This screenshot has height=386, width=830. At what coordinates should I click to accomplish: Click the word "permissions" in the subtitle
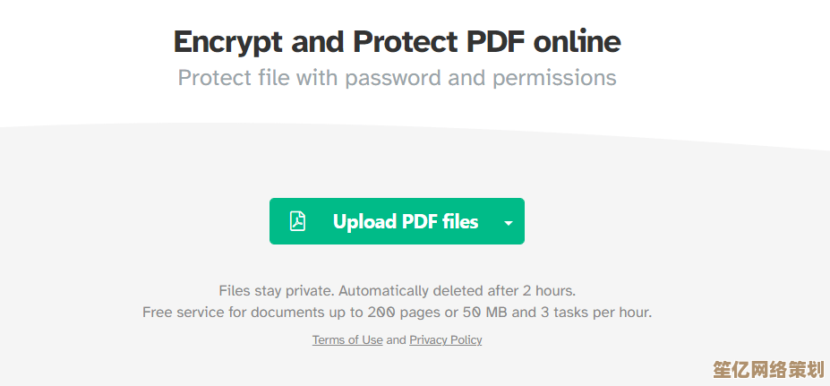[x=553, y=78]
